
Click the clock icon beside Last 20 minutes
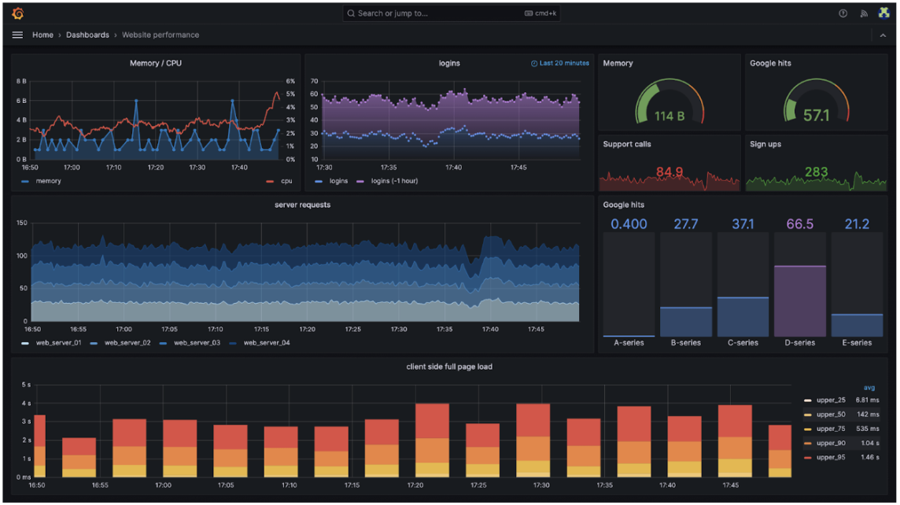tap(534, 63)
